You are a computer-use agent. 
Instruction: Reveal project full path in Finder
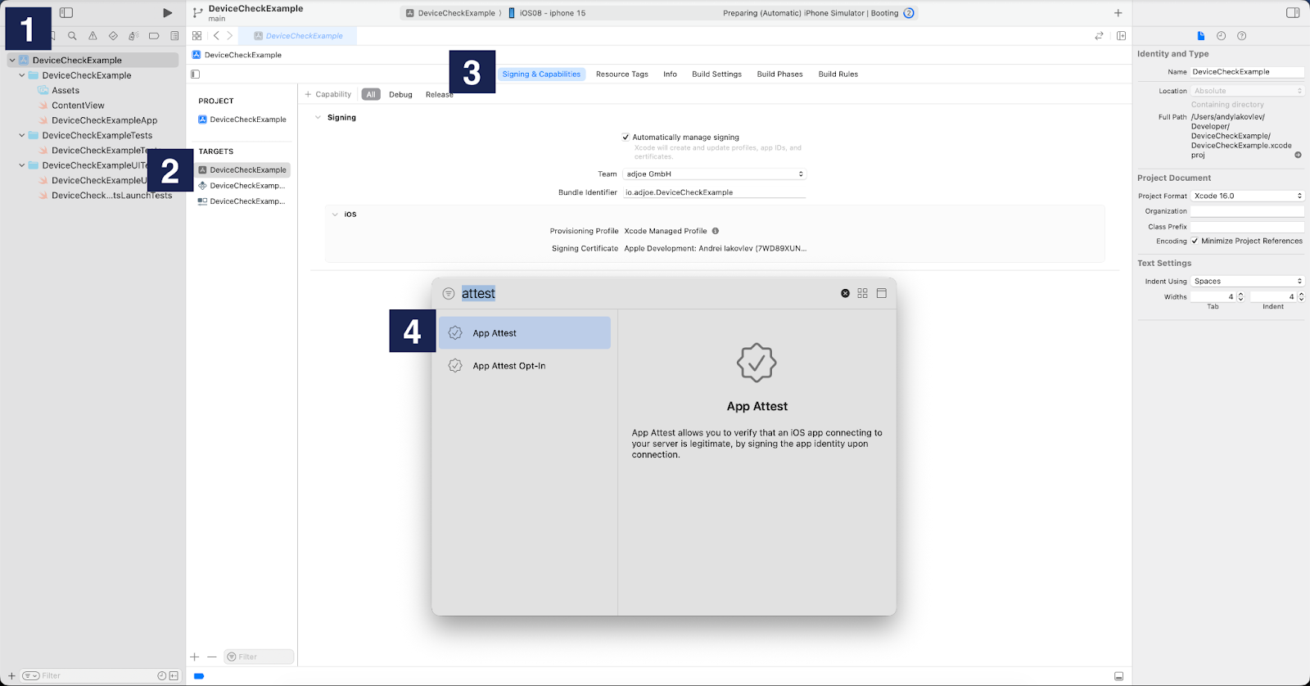coord(1298,155)
